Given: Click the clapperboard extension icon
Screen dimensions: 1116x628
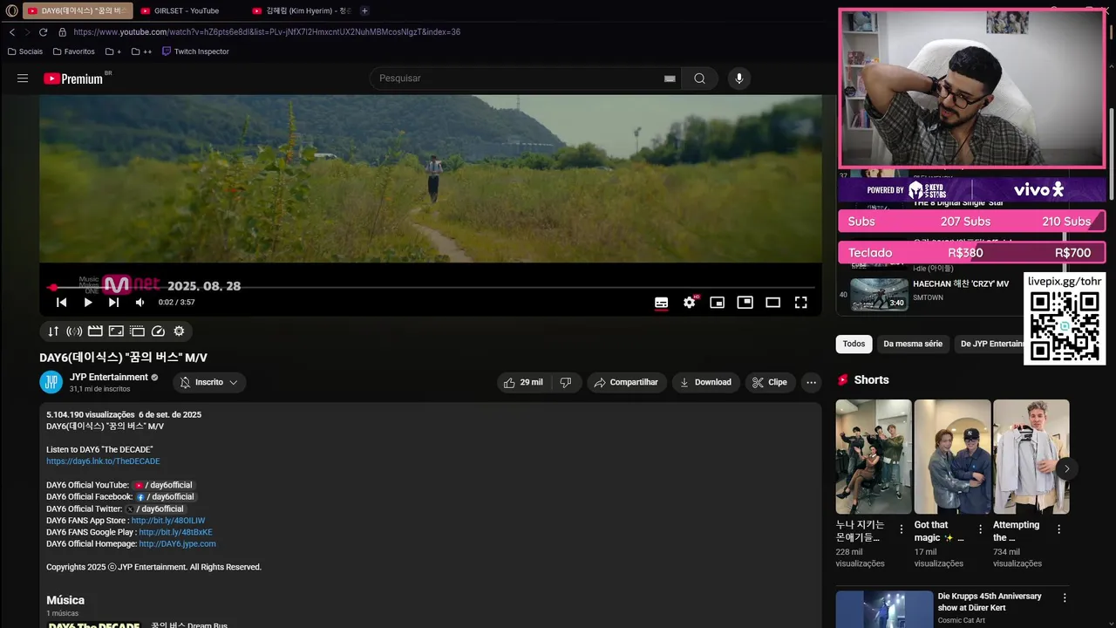Looking at the screenshot, I should [x=95, y=331].
